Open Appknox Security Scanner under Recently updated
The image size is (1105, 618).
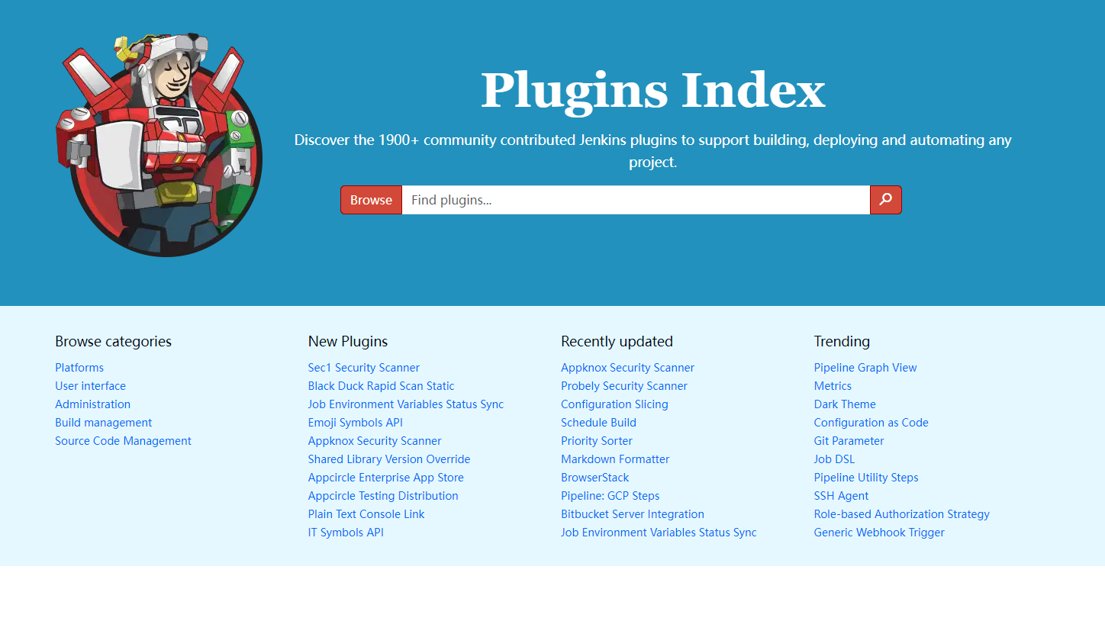coord(627,368)
